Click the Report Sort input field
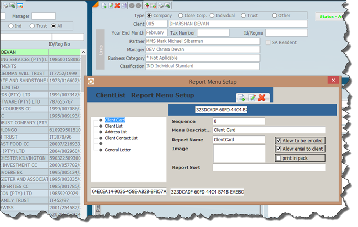Viewport: 358px width, 227px height. pyautogui.click(x=269, y=167)
